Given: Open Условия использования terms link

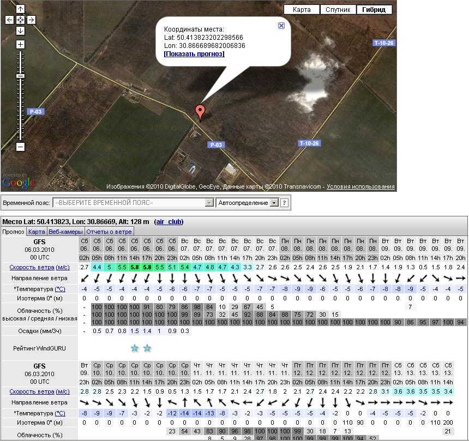Looking at the screenshot, I should 360,187.
